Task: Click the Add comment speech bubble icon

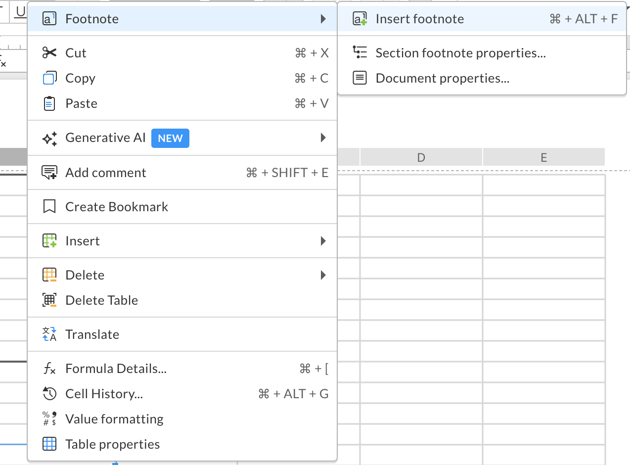Action: coord(49,173)
